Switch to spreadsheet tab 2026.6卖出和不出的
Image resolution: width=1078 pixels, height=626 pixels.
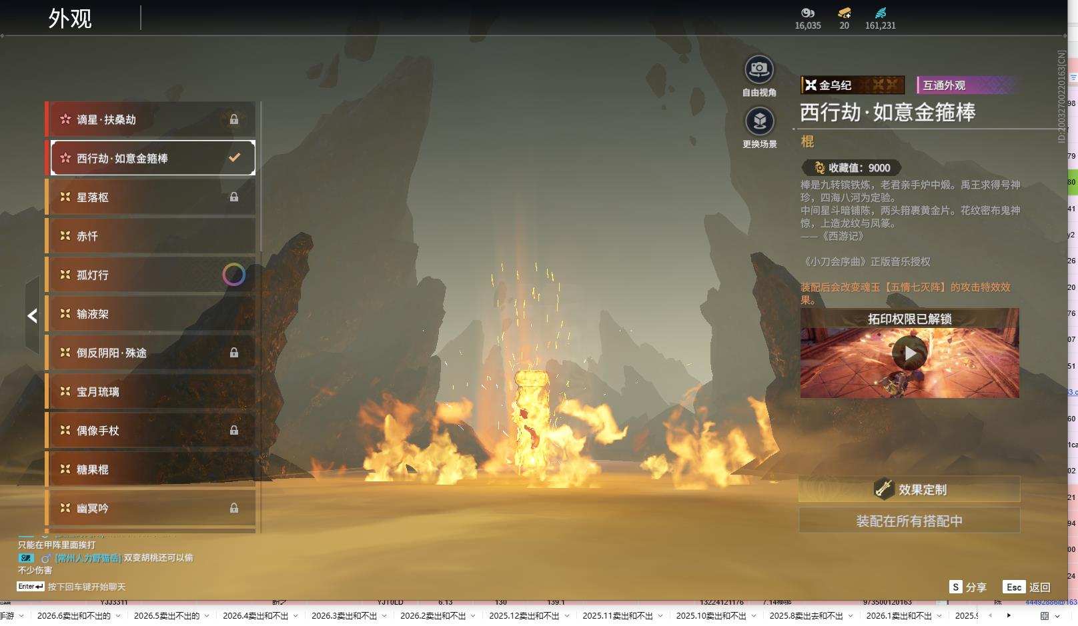click(x=73, y=615)
